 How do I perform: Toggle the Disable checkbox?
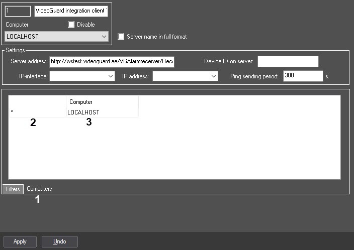[71, 24]
